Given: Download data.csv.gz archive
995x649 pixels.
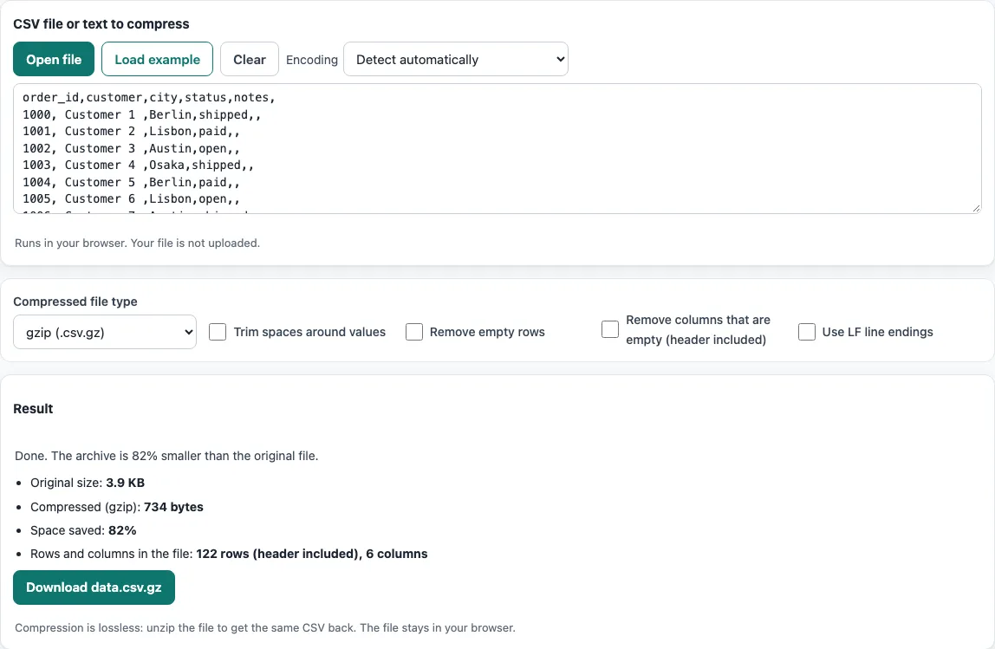Looking at the screenshot, I should tap(94, 587).
